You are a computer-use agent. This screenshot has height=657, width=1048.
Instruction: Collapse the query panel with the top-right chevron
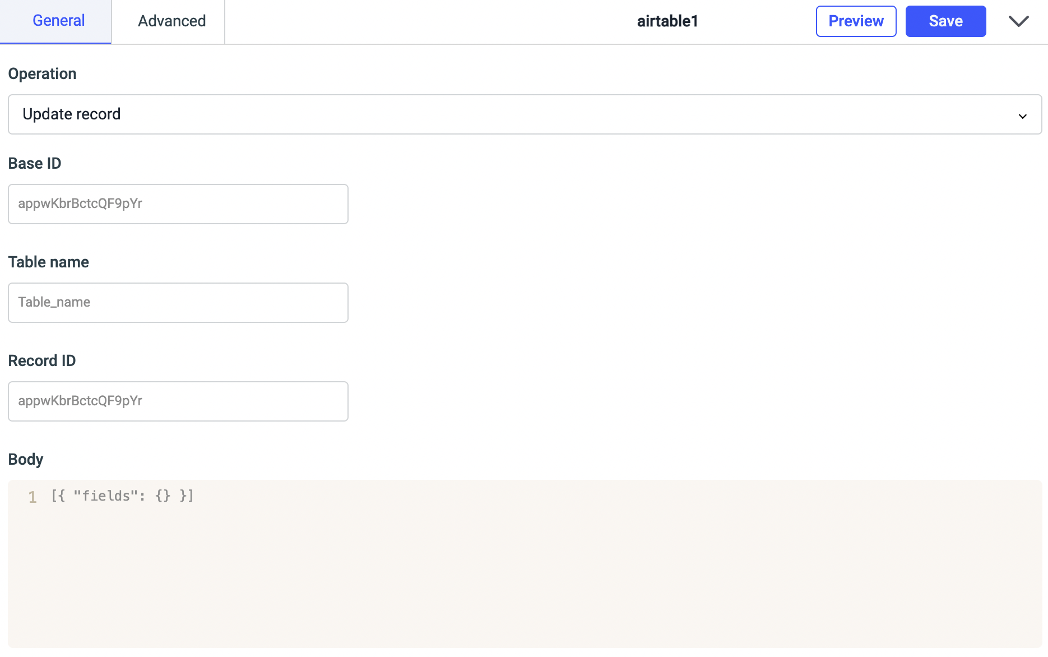click(x=1018, y=21)
